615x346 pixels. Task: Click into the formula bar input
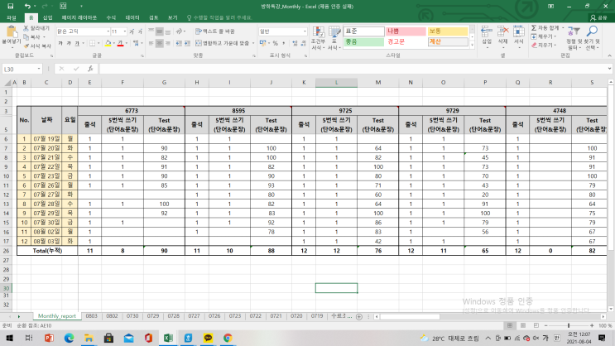click(353, 69)
